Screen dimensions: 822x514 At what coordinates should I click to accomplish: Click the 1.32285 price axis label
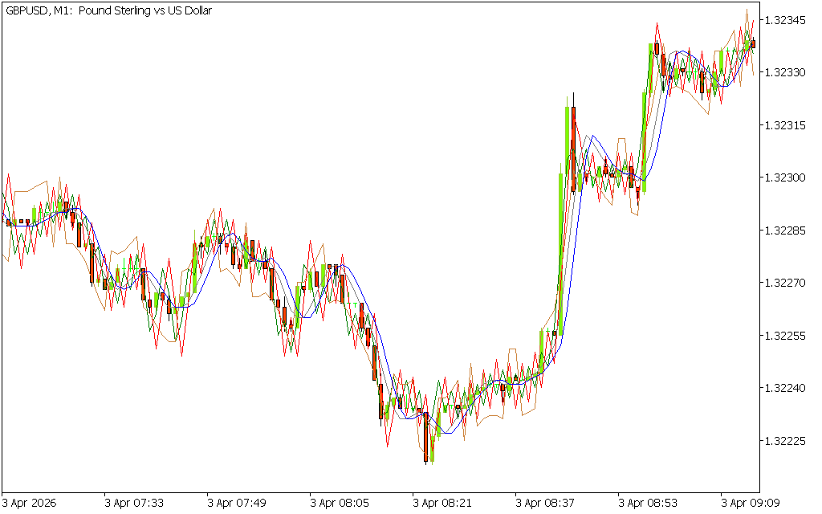[785, 230]
